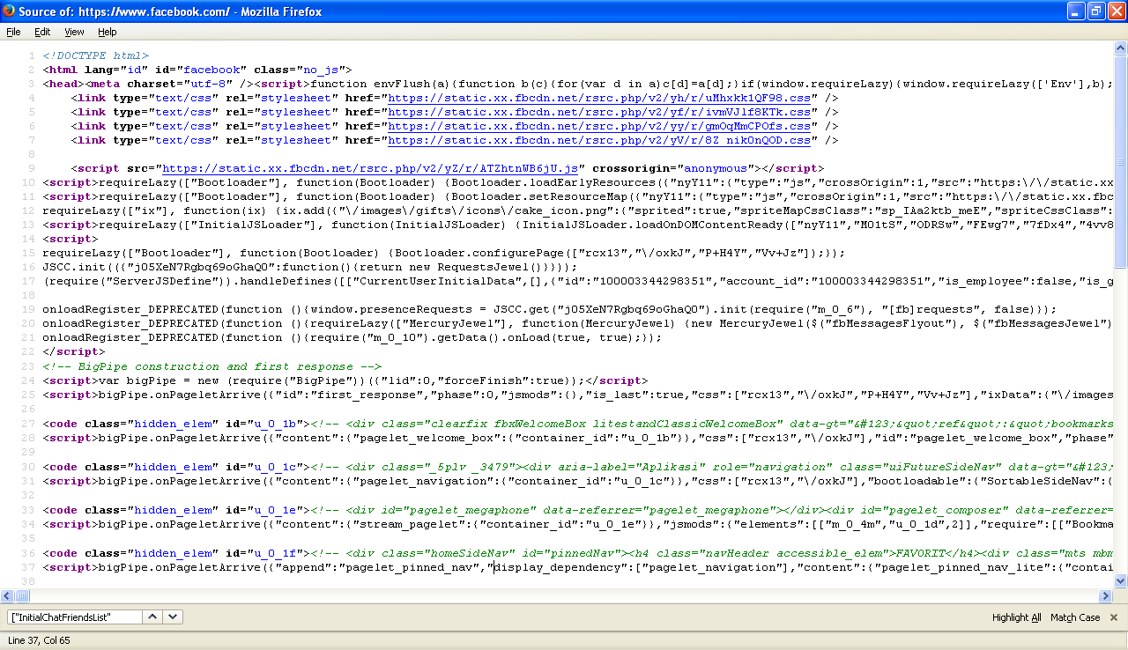
Task: Click the left arrow of the horizontal scrollbar
Action: 7,596
